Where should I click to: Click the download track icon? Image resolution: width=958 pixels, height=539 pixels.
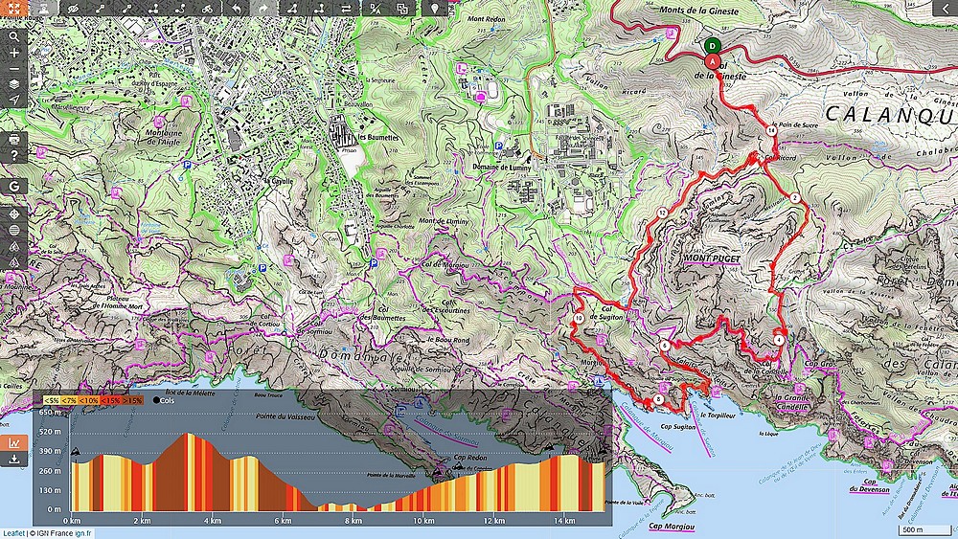point(14,459)
